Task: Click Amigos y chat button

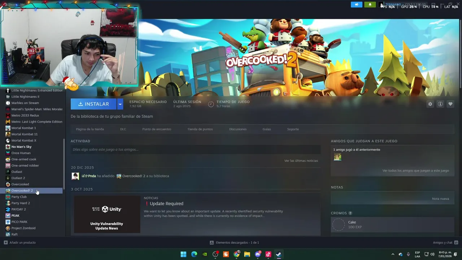Action: pos(443,243)
